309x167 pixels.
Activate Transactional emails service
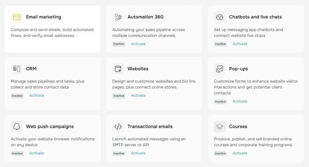click(138, 153)
